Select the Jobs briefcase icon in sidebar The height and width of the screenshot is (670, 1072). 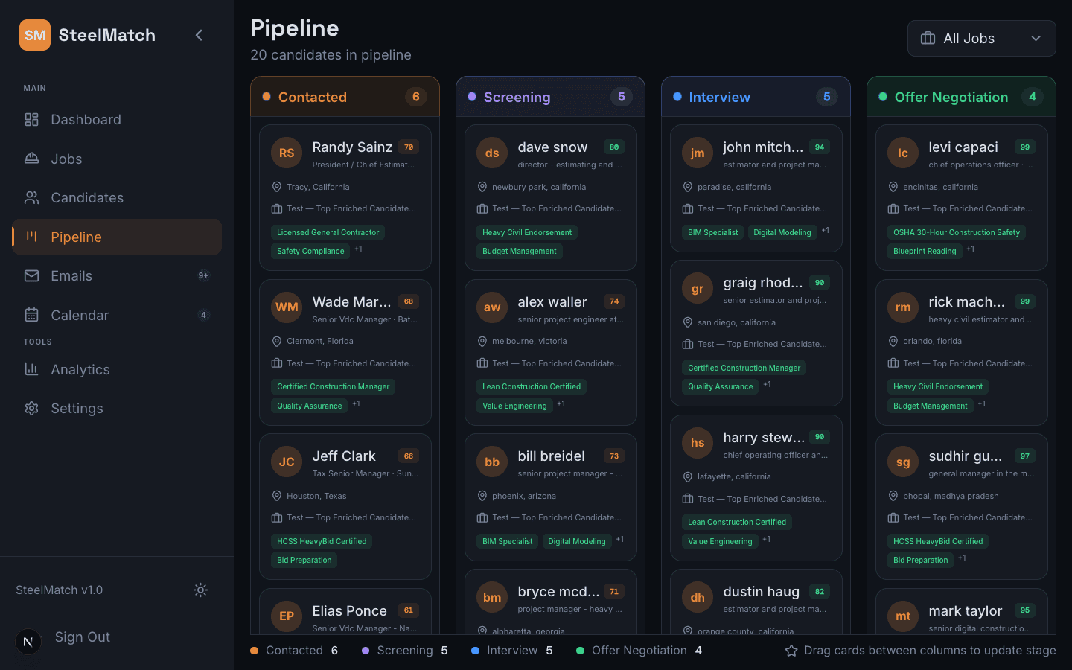click(x=31, y=159)
